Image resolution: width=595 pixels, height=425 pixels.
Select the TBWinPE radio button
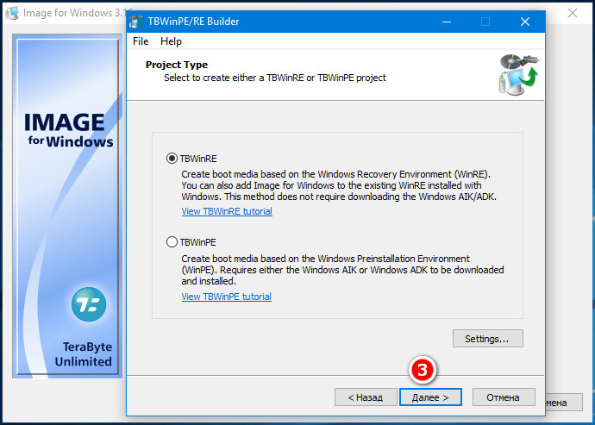(172, 242)
